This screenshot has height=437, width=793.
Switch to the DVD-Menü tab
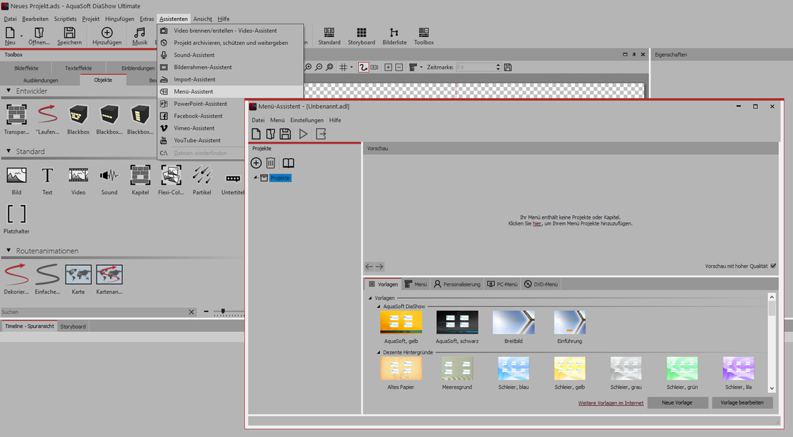(541, 284)
